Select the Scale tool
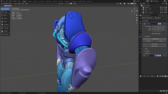The width and height of the screenshot is (168, 94). click(x=5, y=21)
